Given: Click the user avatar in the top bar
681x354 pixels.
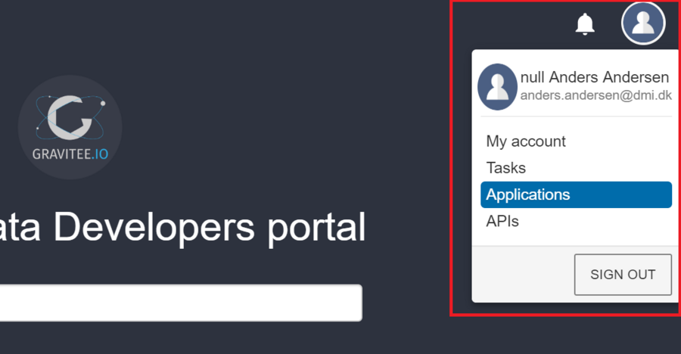Looking at the screenshot, I should 642,23.
